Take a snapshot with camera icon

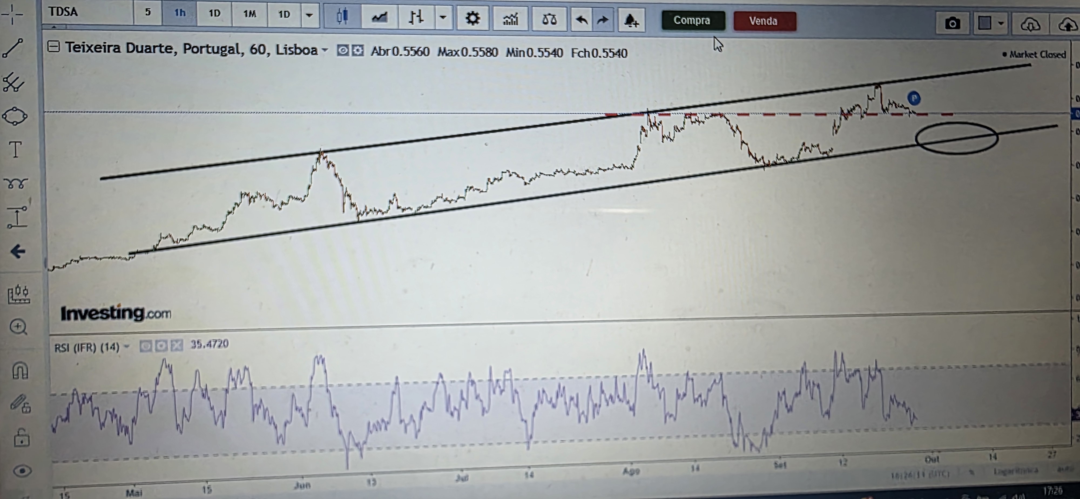(952, 23)
